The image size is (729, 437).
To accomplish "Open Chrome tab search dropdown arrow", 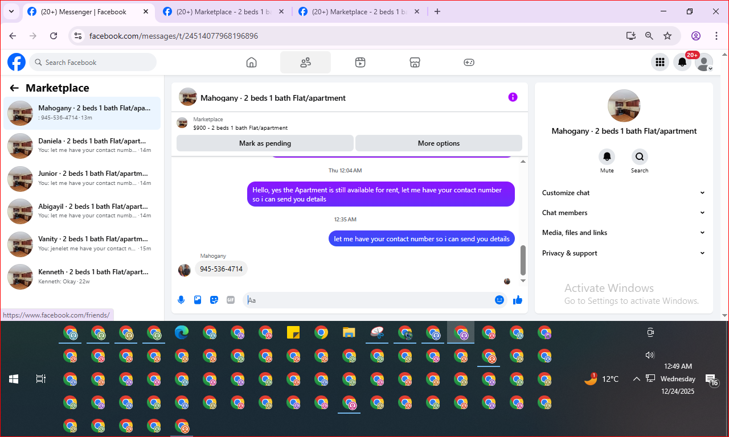I will point(11,11).
